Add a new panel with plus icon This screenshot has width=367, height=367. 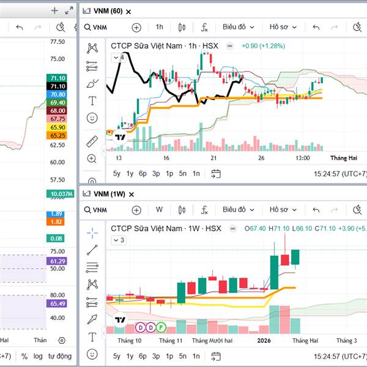tap(54, 10)
